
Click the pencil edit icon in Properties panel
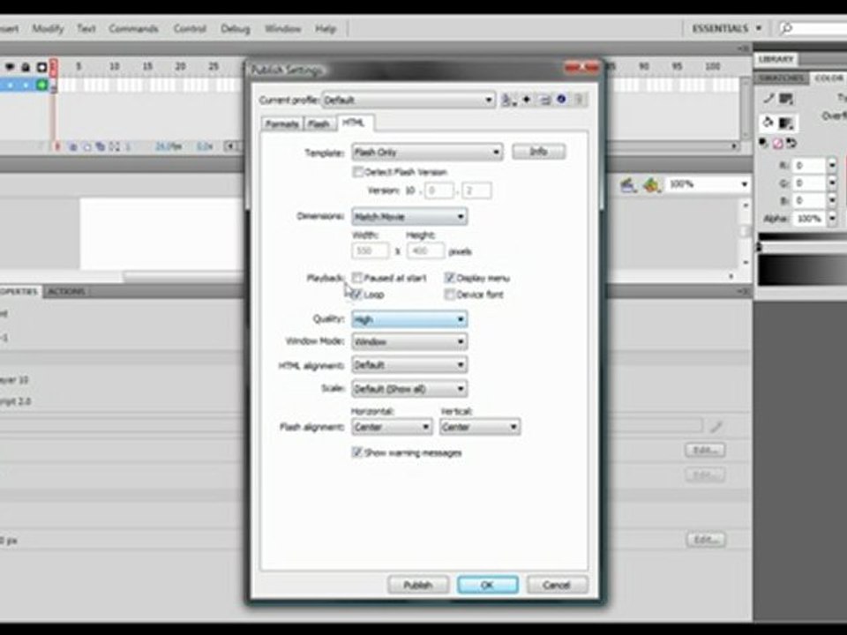click(716, 427)
